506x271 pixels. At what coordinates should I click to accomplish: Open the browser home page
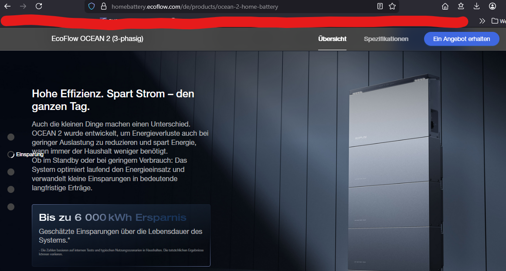coord(445,6)
